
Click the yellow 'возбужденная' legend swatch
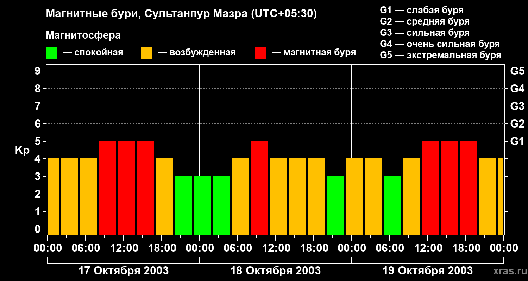click(146, 53)
